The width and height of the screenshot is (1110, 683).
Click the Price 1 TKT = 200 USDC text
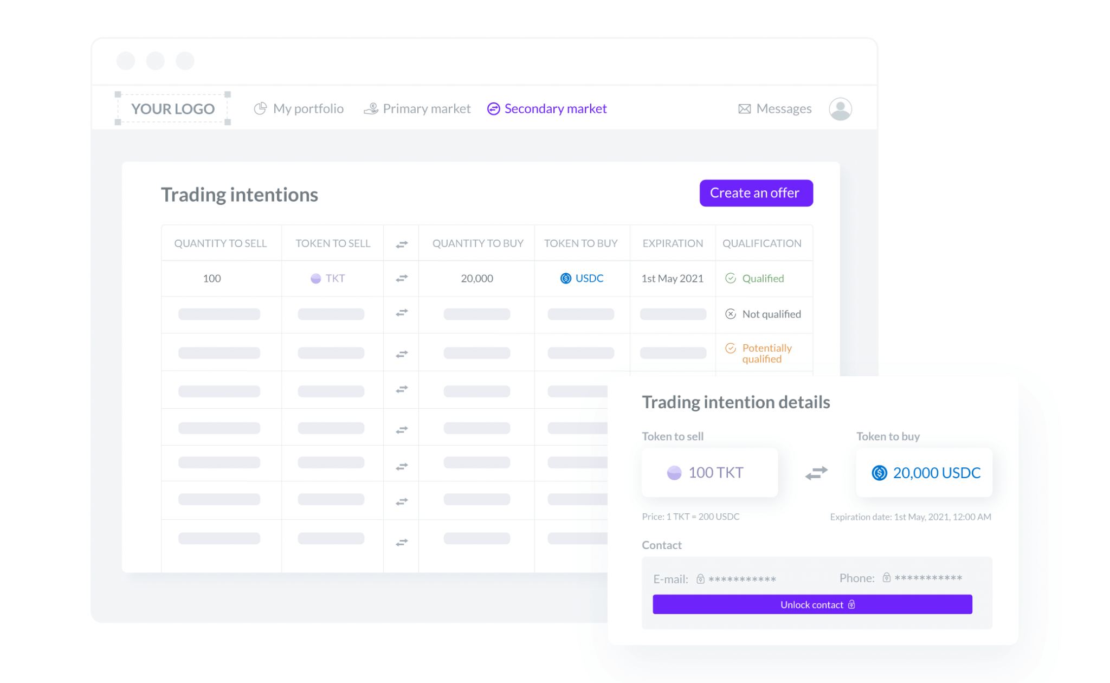(690, 517)
